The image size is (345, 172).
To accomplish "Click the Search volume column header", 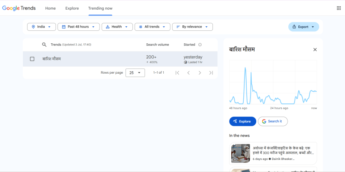I will click(157, 45).
